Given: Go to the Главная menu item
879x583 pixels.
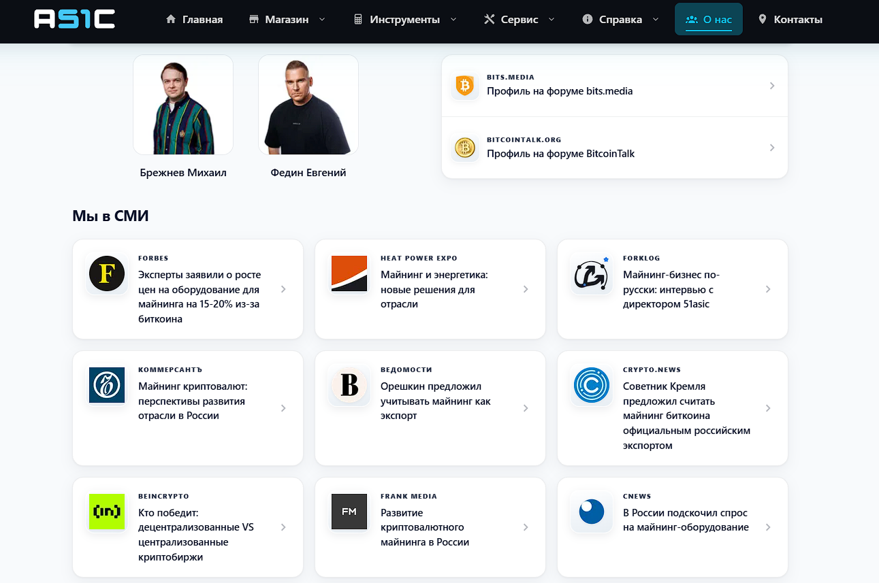Looking at the screenshot, I should pyautogui.click(x=195, y=19).
